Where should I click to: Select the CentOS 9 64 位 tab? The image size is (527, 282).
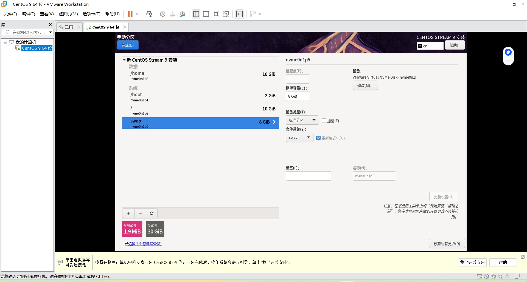[x=106, y=27]
